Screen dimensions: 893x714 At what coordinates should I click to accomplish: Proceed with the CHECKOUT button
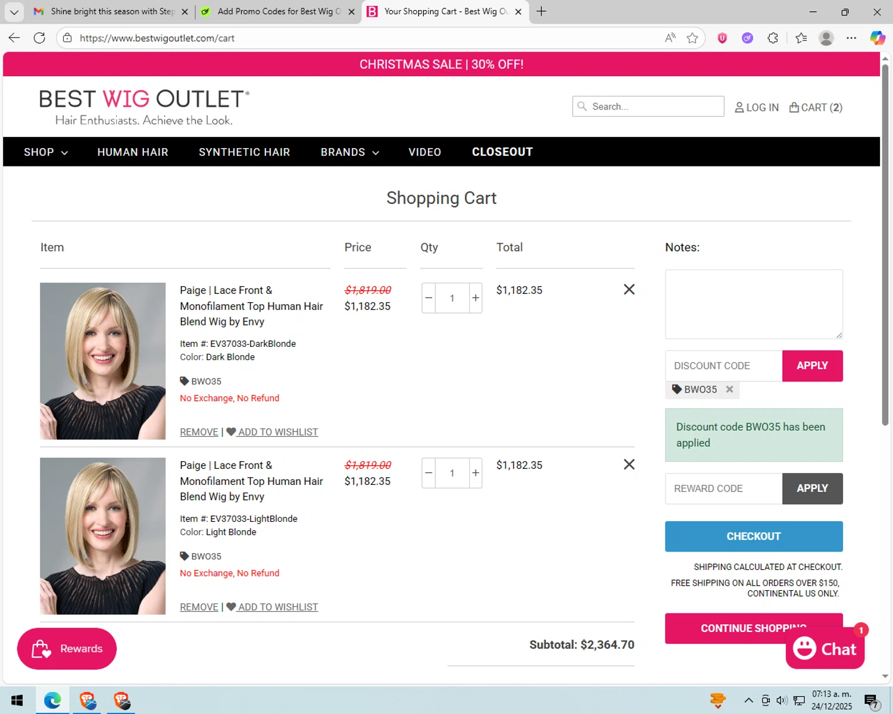pyautogui.click(x=754, y=536)
